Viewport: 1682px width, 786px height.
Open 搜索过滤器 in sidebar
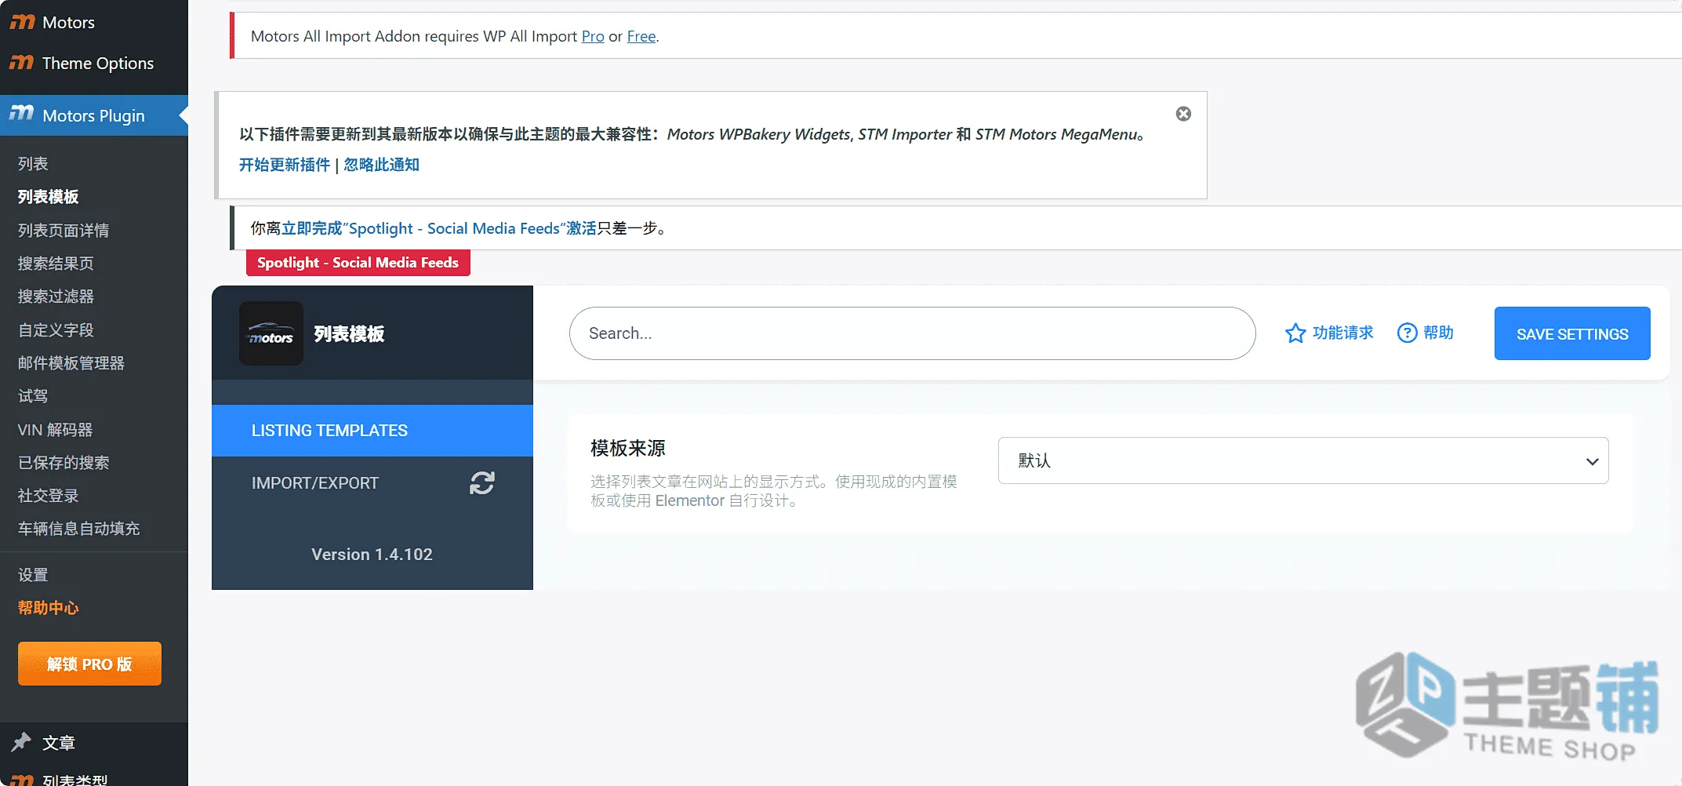tap(56, 297)
